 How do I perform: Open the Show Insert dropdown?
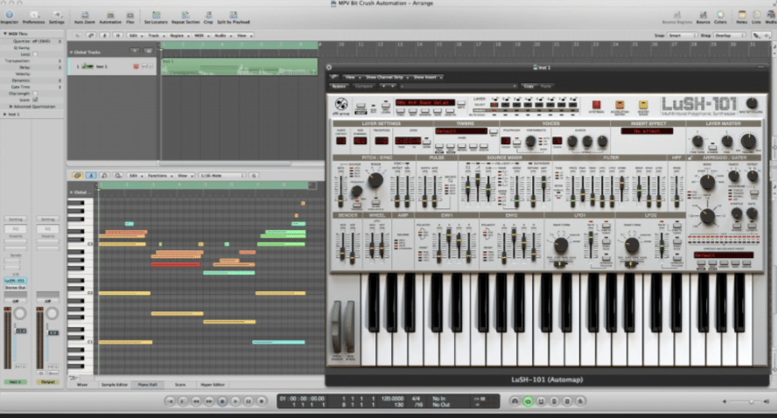tap(427, 77)
